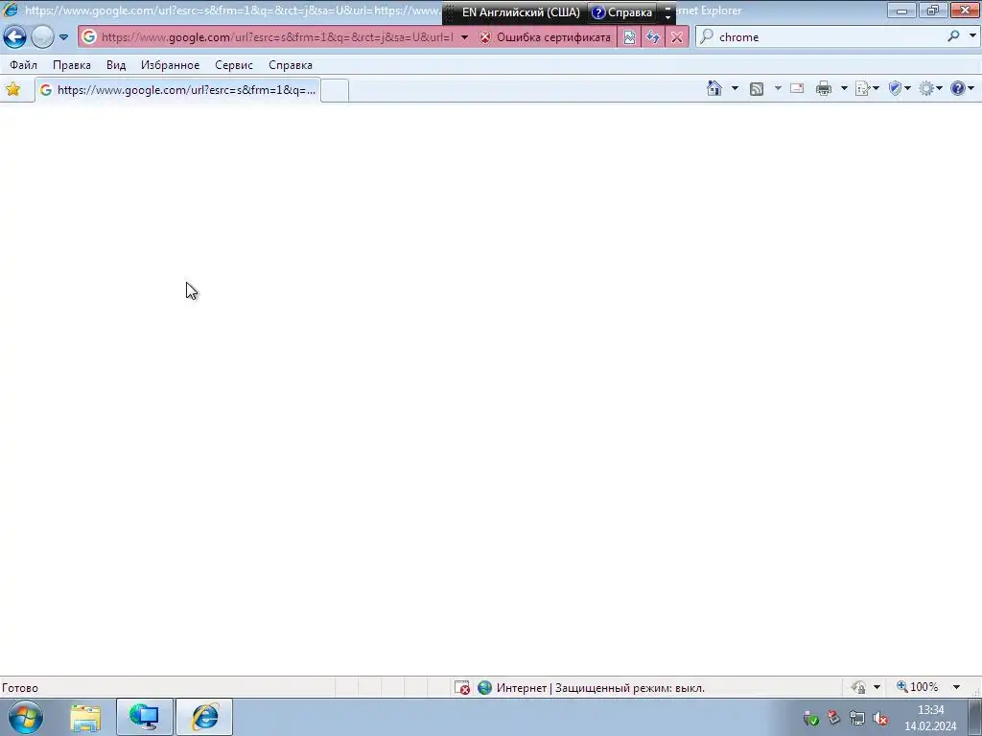The height and width of the screenshot is (736, 982).
Task: Refresh the page with Refresh icon
Action: tap(652, 37)
